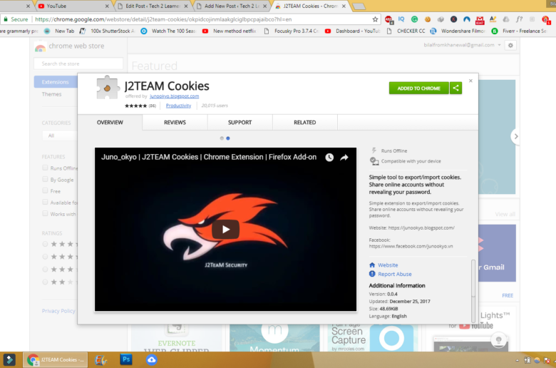Viewport: 556px width, 368px height.
Task: Open the account email dropdown arrow
Action: click(x=499, y=45)
